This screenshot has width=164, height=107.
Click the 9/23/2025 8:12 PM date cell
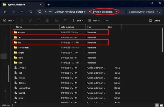(69, 53)
